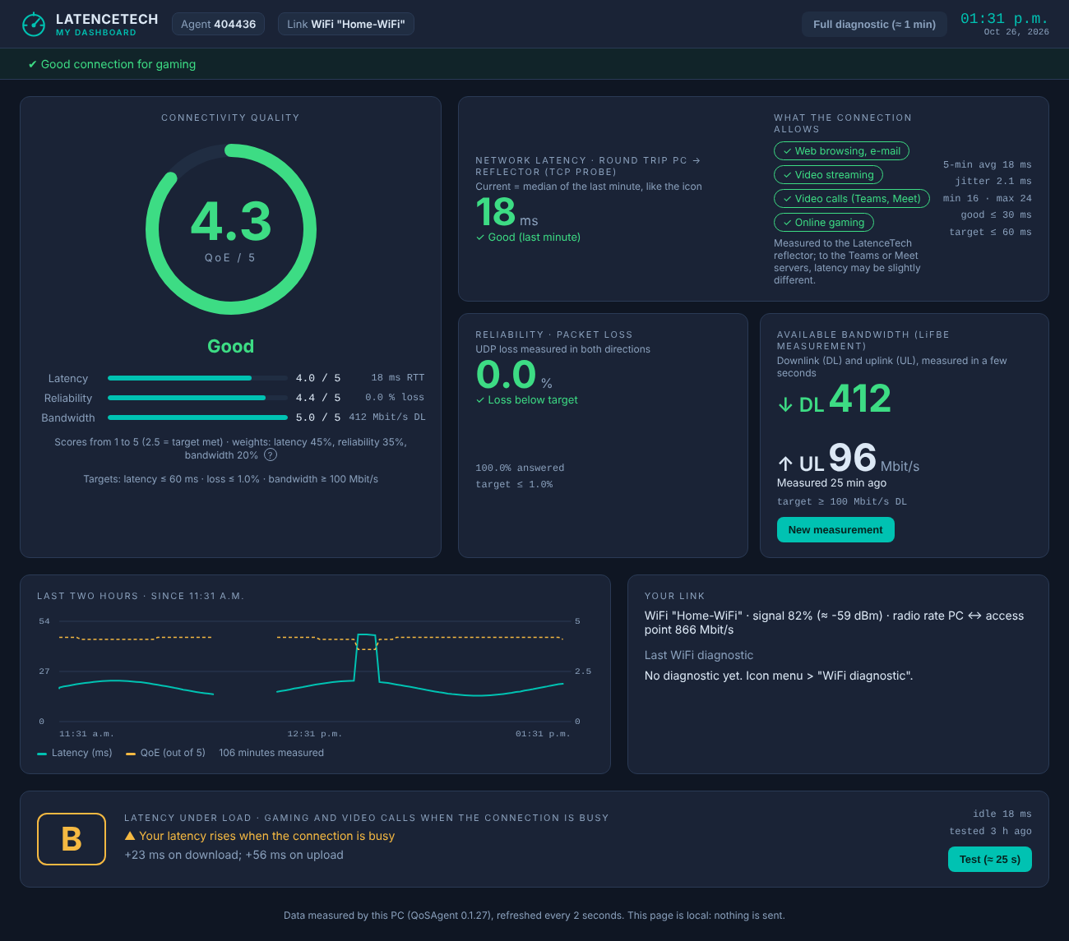
Task: Click the Latency score progress bar
Action: [x=198, y=378]
